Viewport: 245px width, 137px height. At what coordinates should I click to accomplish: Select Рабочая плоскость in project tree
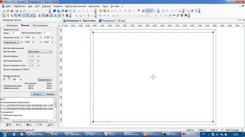coord(13,115)
